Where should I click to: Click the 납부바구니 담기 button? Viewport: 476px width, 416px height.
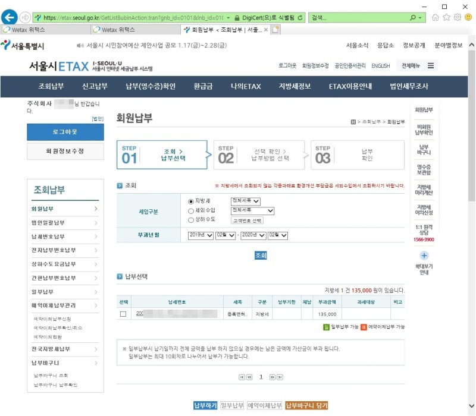click(x=307, y=406)
